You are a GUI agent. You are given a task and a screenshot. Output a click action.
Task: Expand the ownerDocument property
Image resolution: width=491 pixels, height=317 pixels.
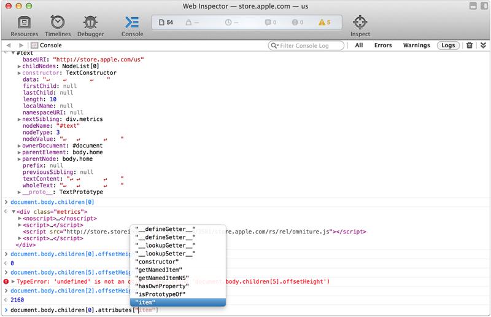(x=19, y=146)
